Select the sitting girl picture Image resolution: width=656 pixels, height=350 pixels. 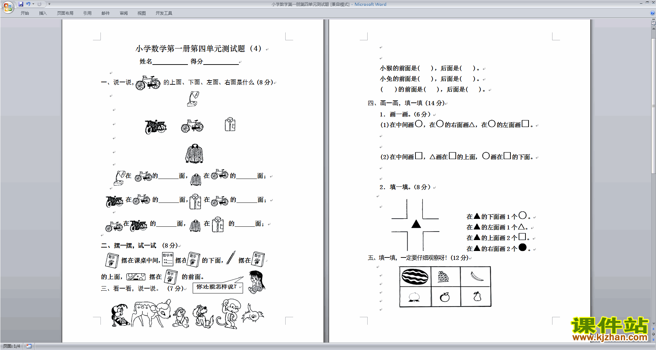click(x=256, y=282)
